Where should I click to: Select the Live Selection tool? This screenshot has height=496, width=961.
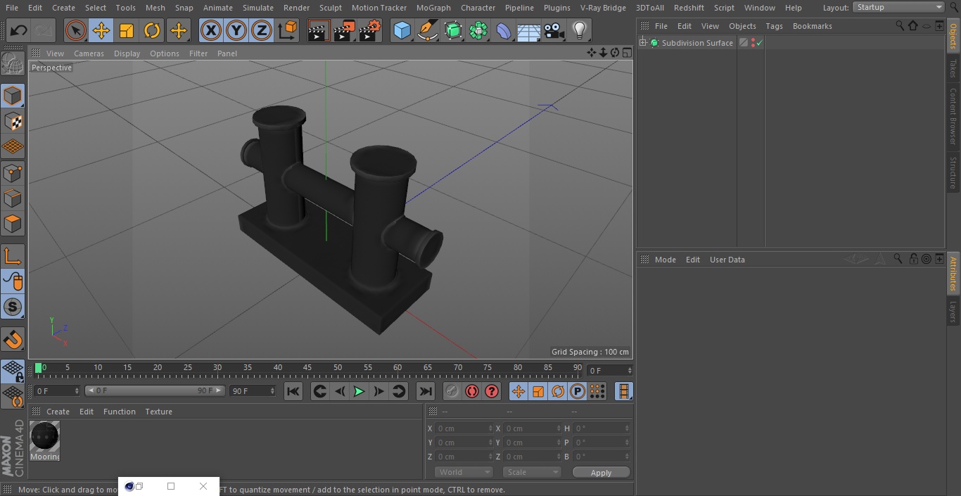pos(76,31)
